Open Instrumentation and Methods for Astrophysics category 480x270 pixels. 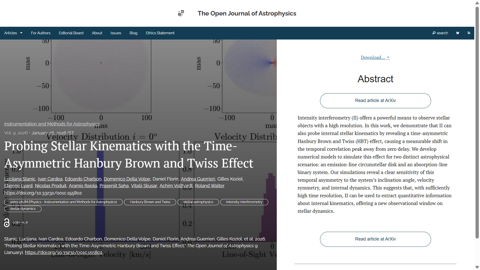[52, 124]
